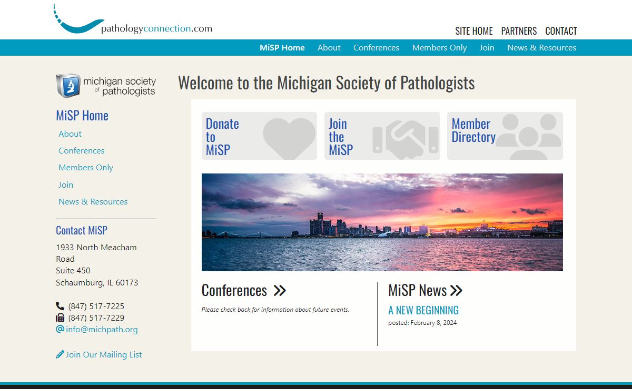Click the handshake icon on Join card
Image resolution: width=632 pixels, height=389 pixels.
[x=406, y=140]
